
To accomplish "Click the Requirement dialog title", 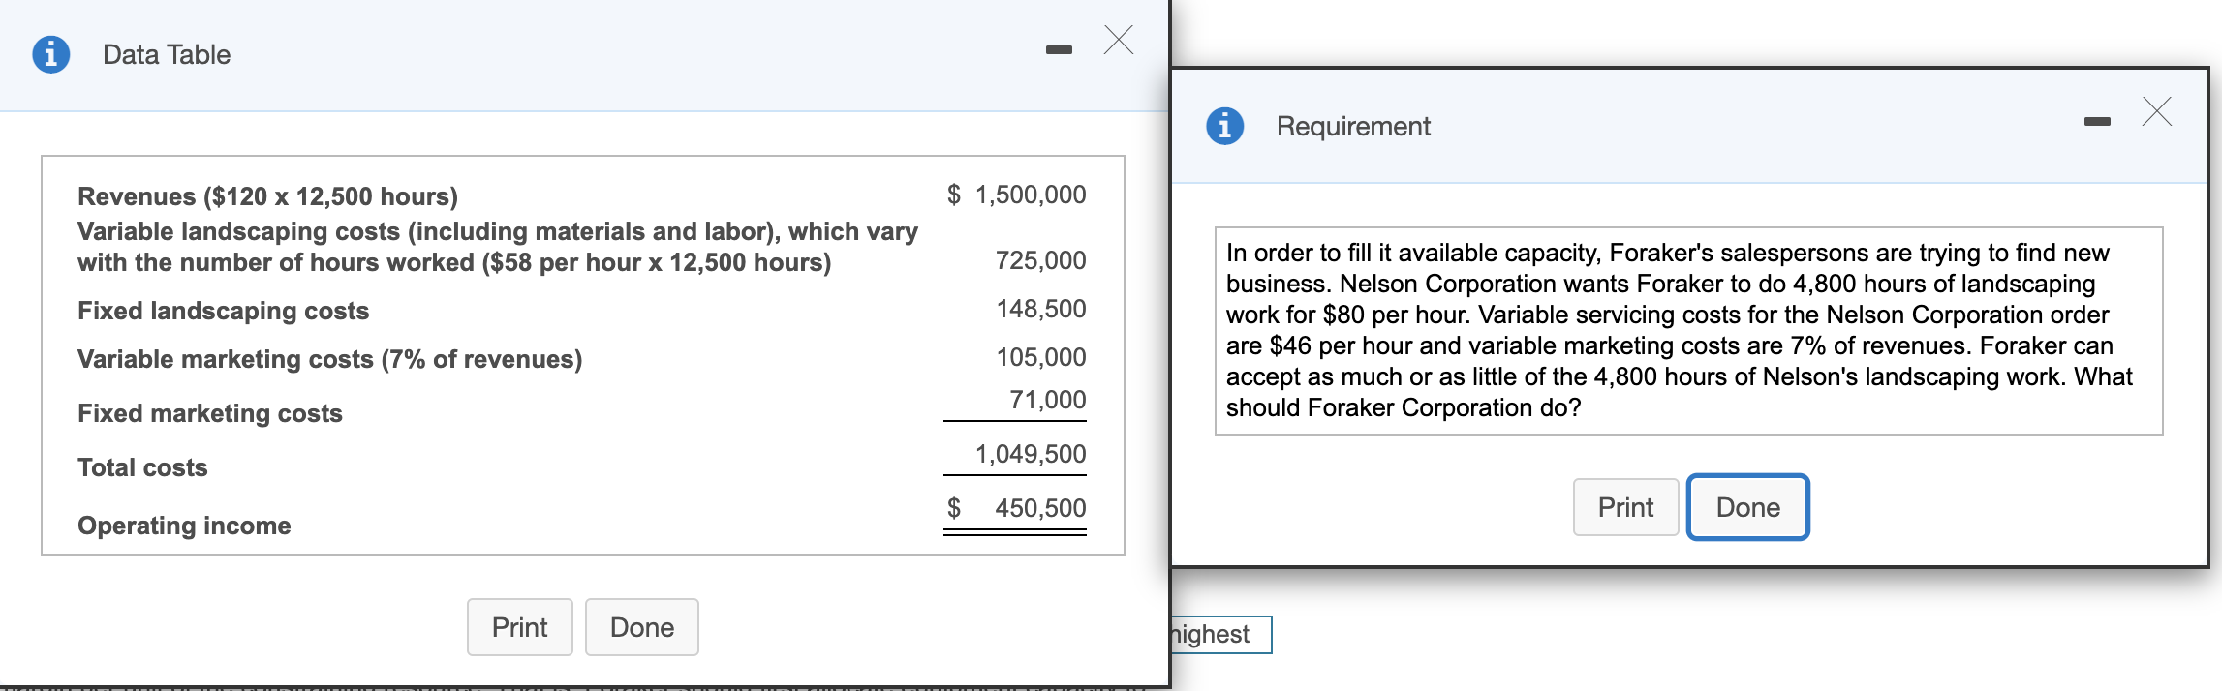I will [x=1353, y=126].
